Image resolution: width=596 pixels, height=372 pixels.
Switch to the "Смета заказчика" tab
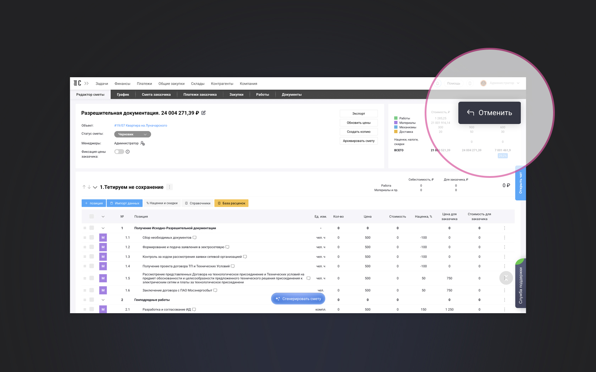(x=156, y=95)
